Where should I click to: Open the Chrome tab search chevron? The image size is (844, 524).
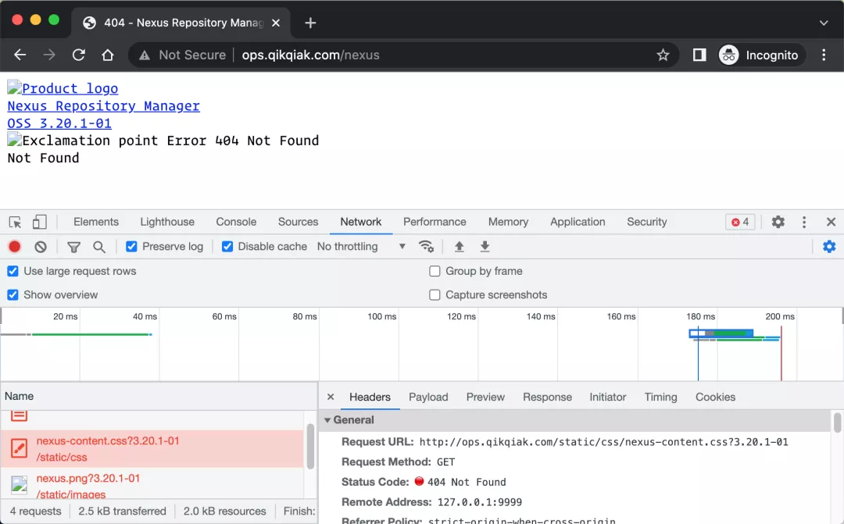pyautogui.click(x=824, y=23)
